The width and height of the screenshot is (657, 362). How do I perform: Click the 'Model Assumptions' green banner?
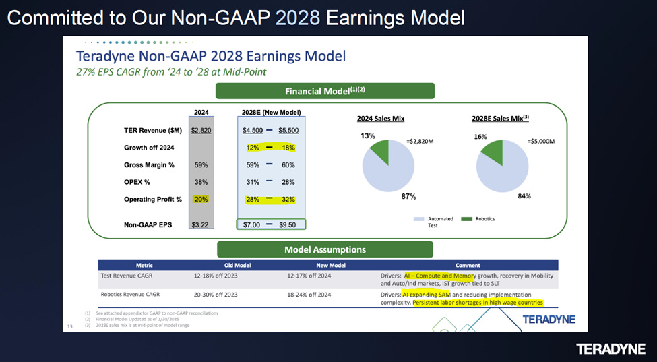tap(325, 249)
